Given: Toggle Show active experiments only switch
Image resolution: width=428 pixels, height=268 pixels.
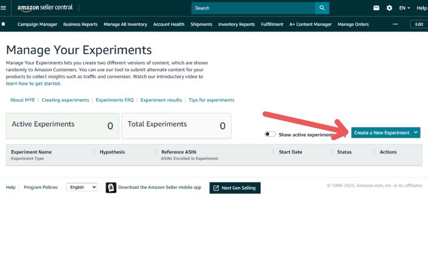Looking at the screenshot, I should tap(270, 134).
